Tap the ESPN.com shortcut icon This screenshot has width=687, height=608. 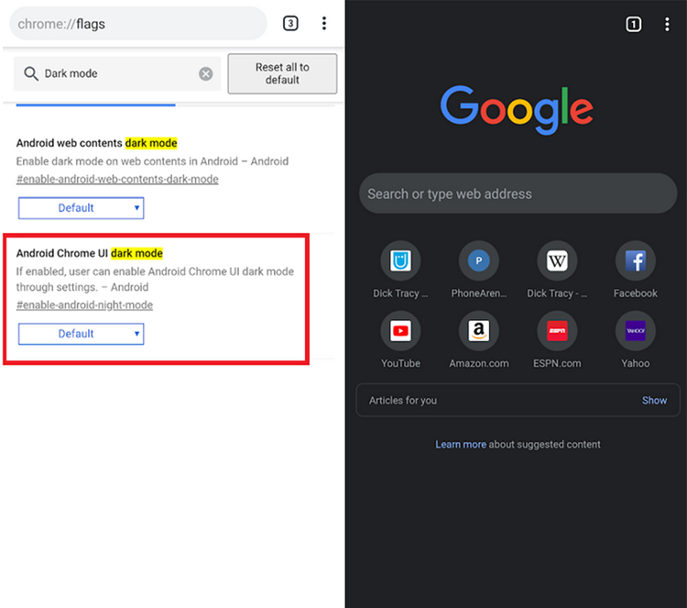pos(557,331)
